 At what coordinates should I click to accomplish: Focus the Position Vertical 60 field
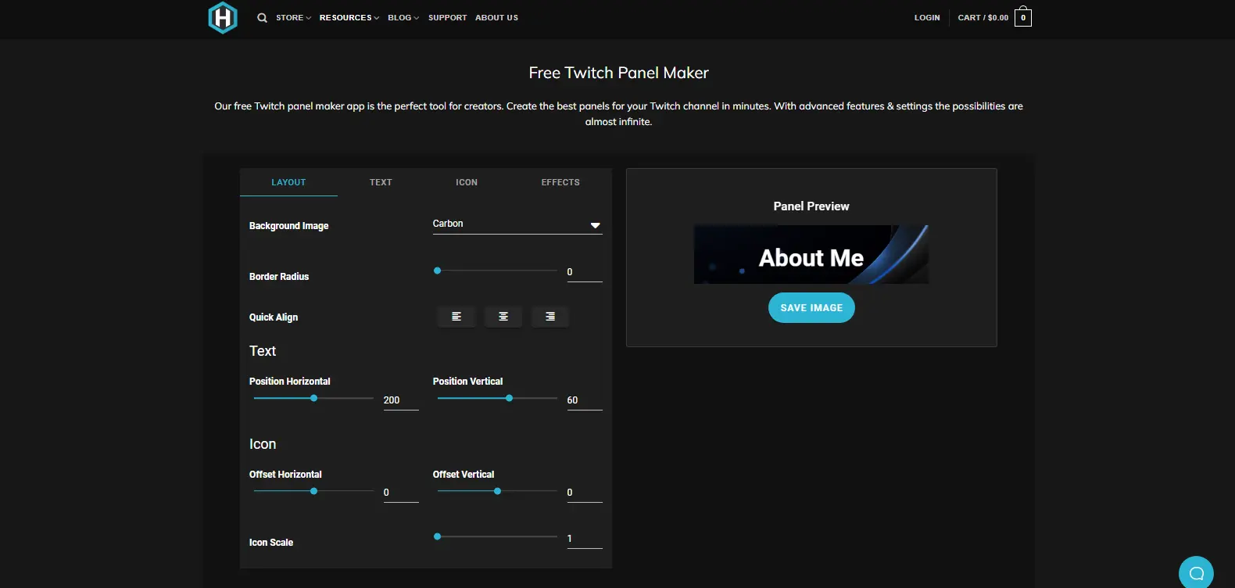(585, 400)
